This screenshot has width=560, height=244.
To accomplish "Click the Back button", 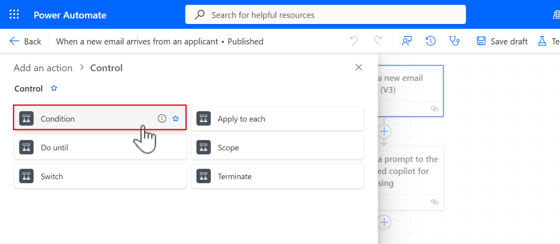I will point(25,41).
